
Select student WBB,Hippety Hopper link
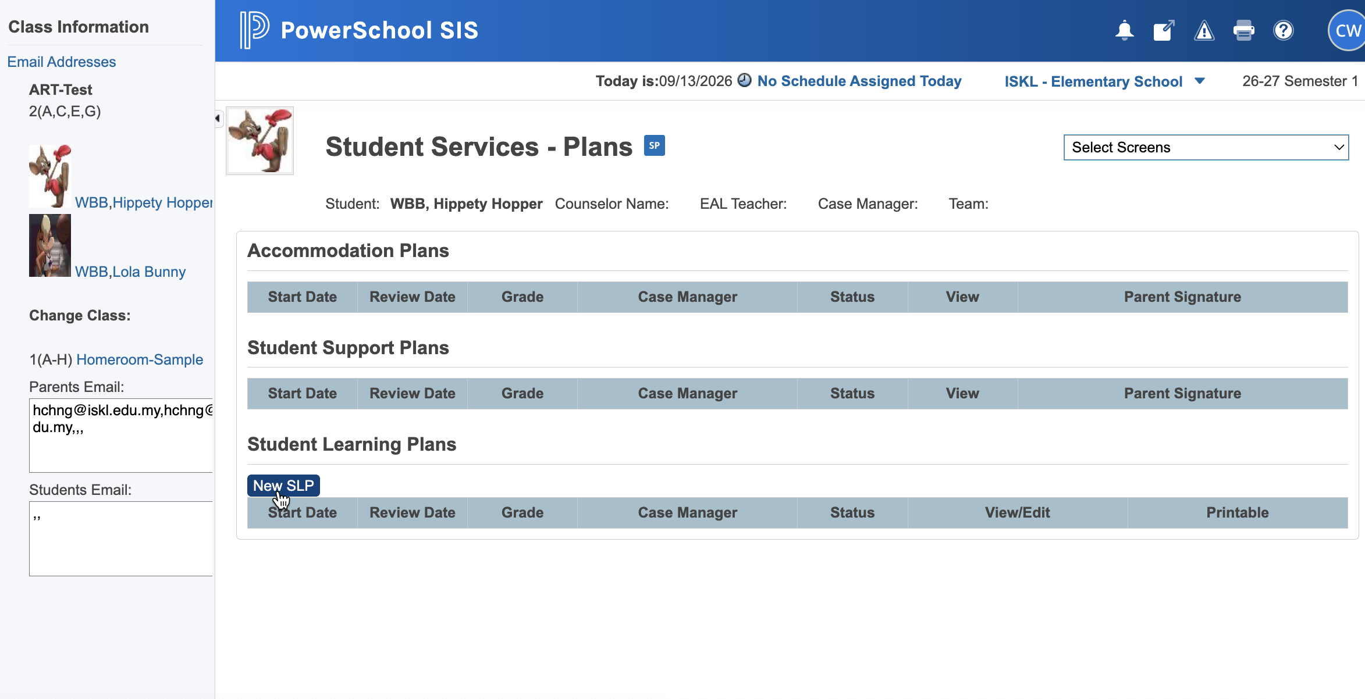click(x=144, y=202)
